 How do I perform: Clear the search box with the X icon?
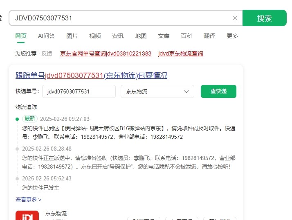click(x=235, y=18)
